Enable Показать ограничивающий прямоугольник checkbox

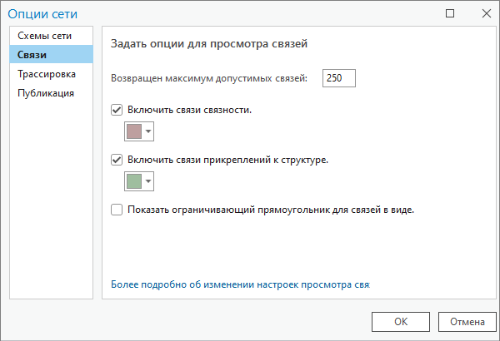(117, 210)
